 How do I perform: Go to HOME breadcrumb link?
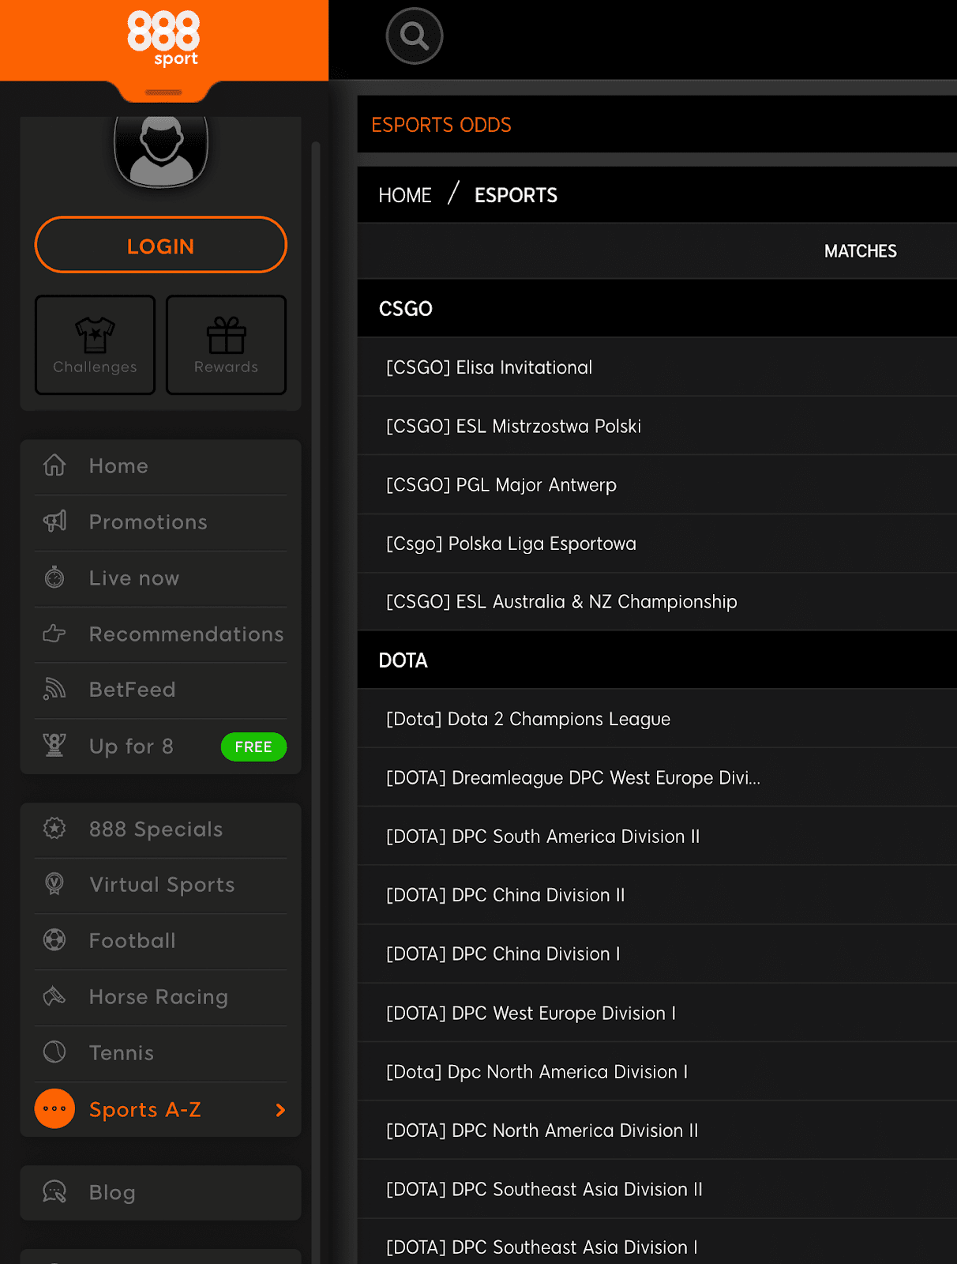[405, 195]
